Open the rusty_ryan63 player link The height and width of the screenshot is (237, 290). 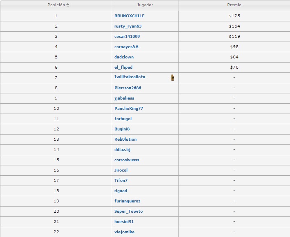tap(128, 26)
